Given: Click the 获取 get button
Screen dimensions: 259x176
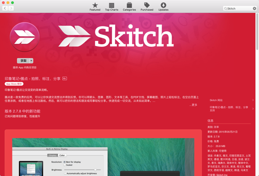Looking at the screenshot, I should [x=23, y=61].
